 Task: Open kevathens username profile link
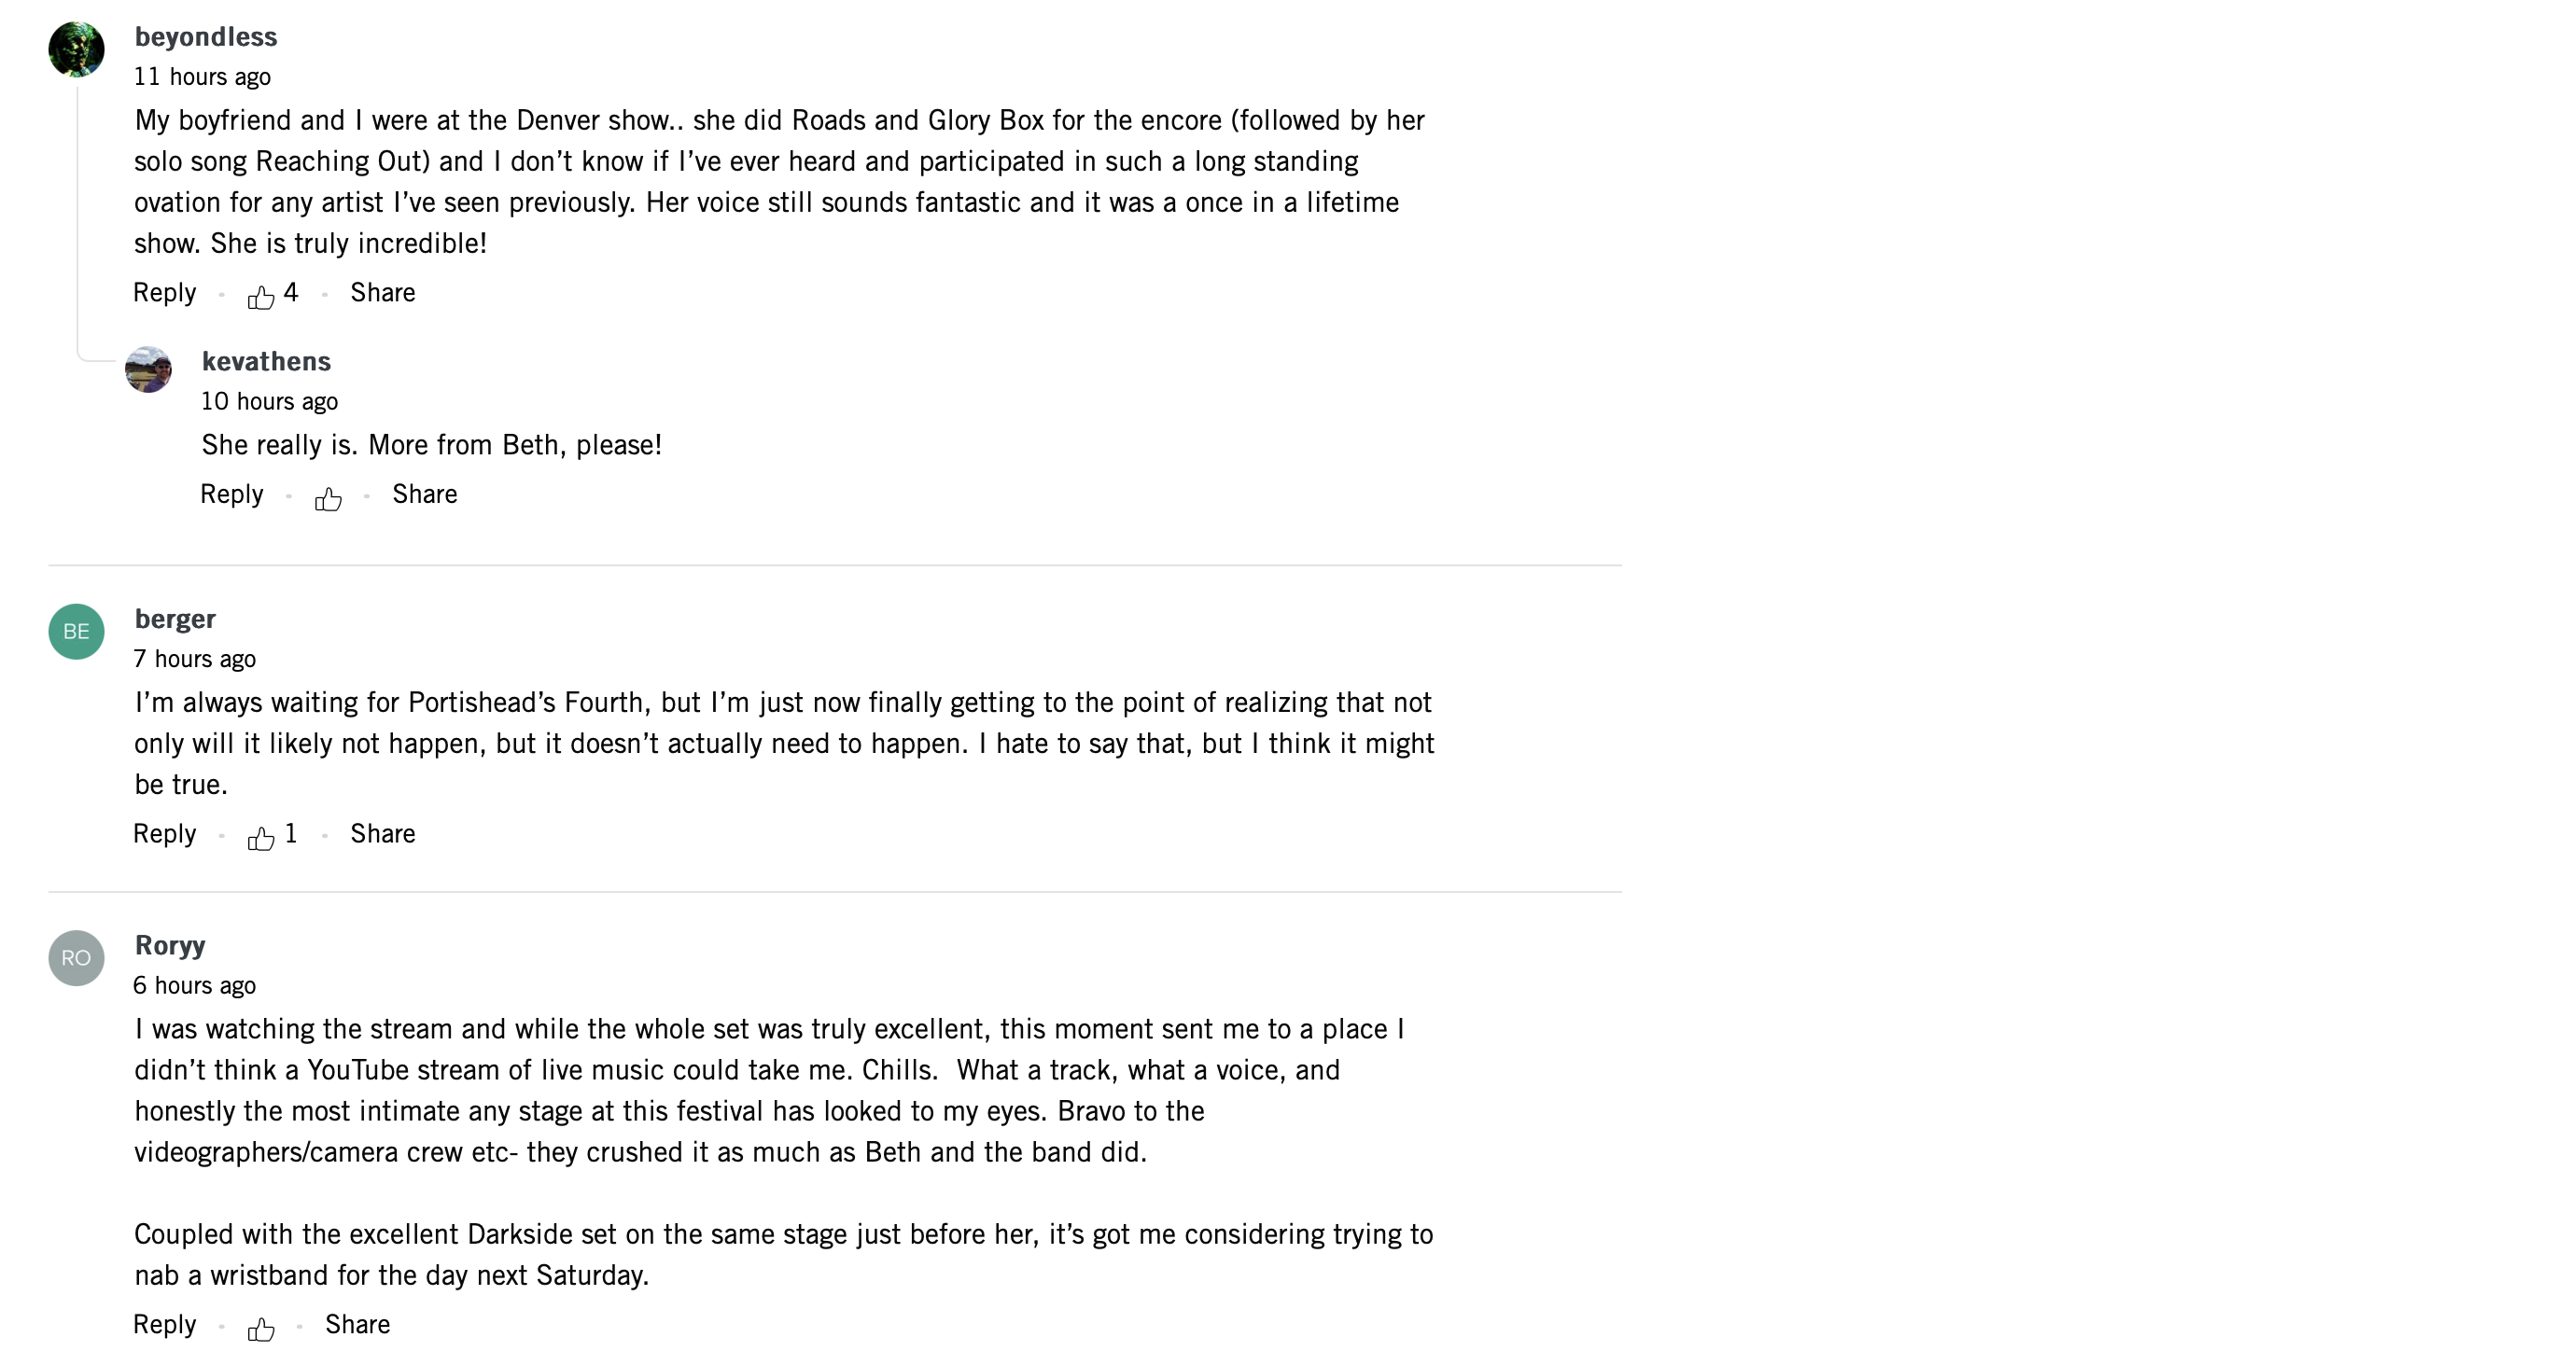266,361
